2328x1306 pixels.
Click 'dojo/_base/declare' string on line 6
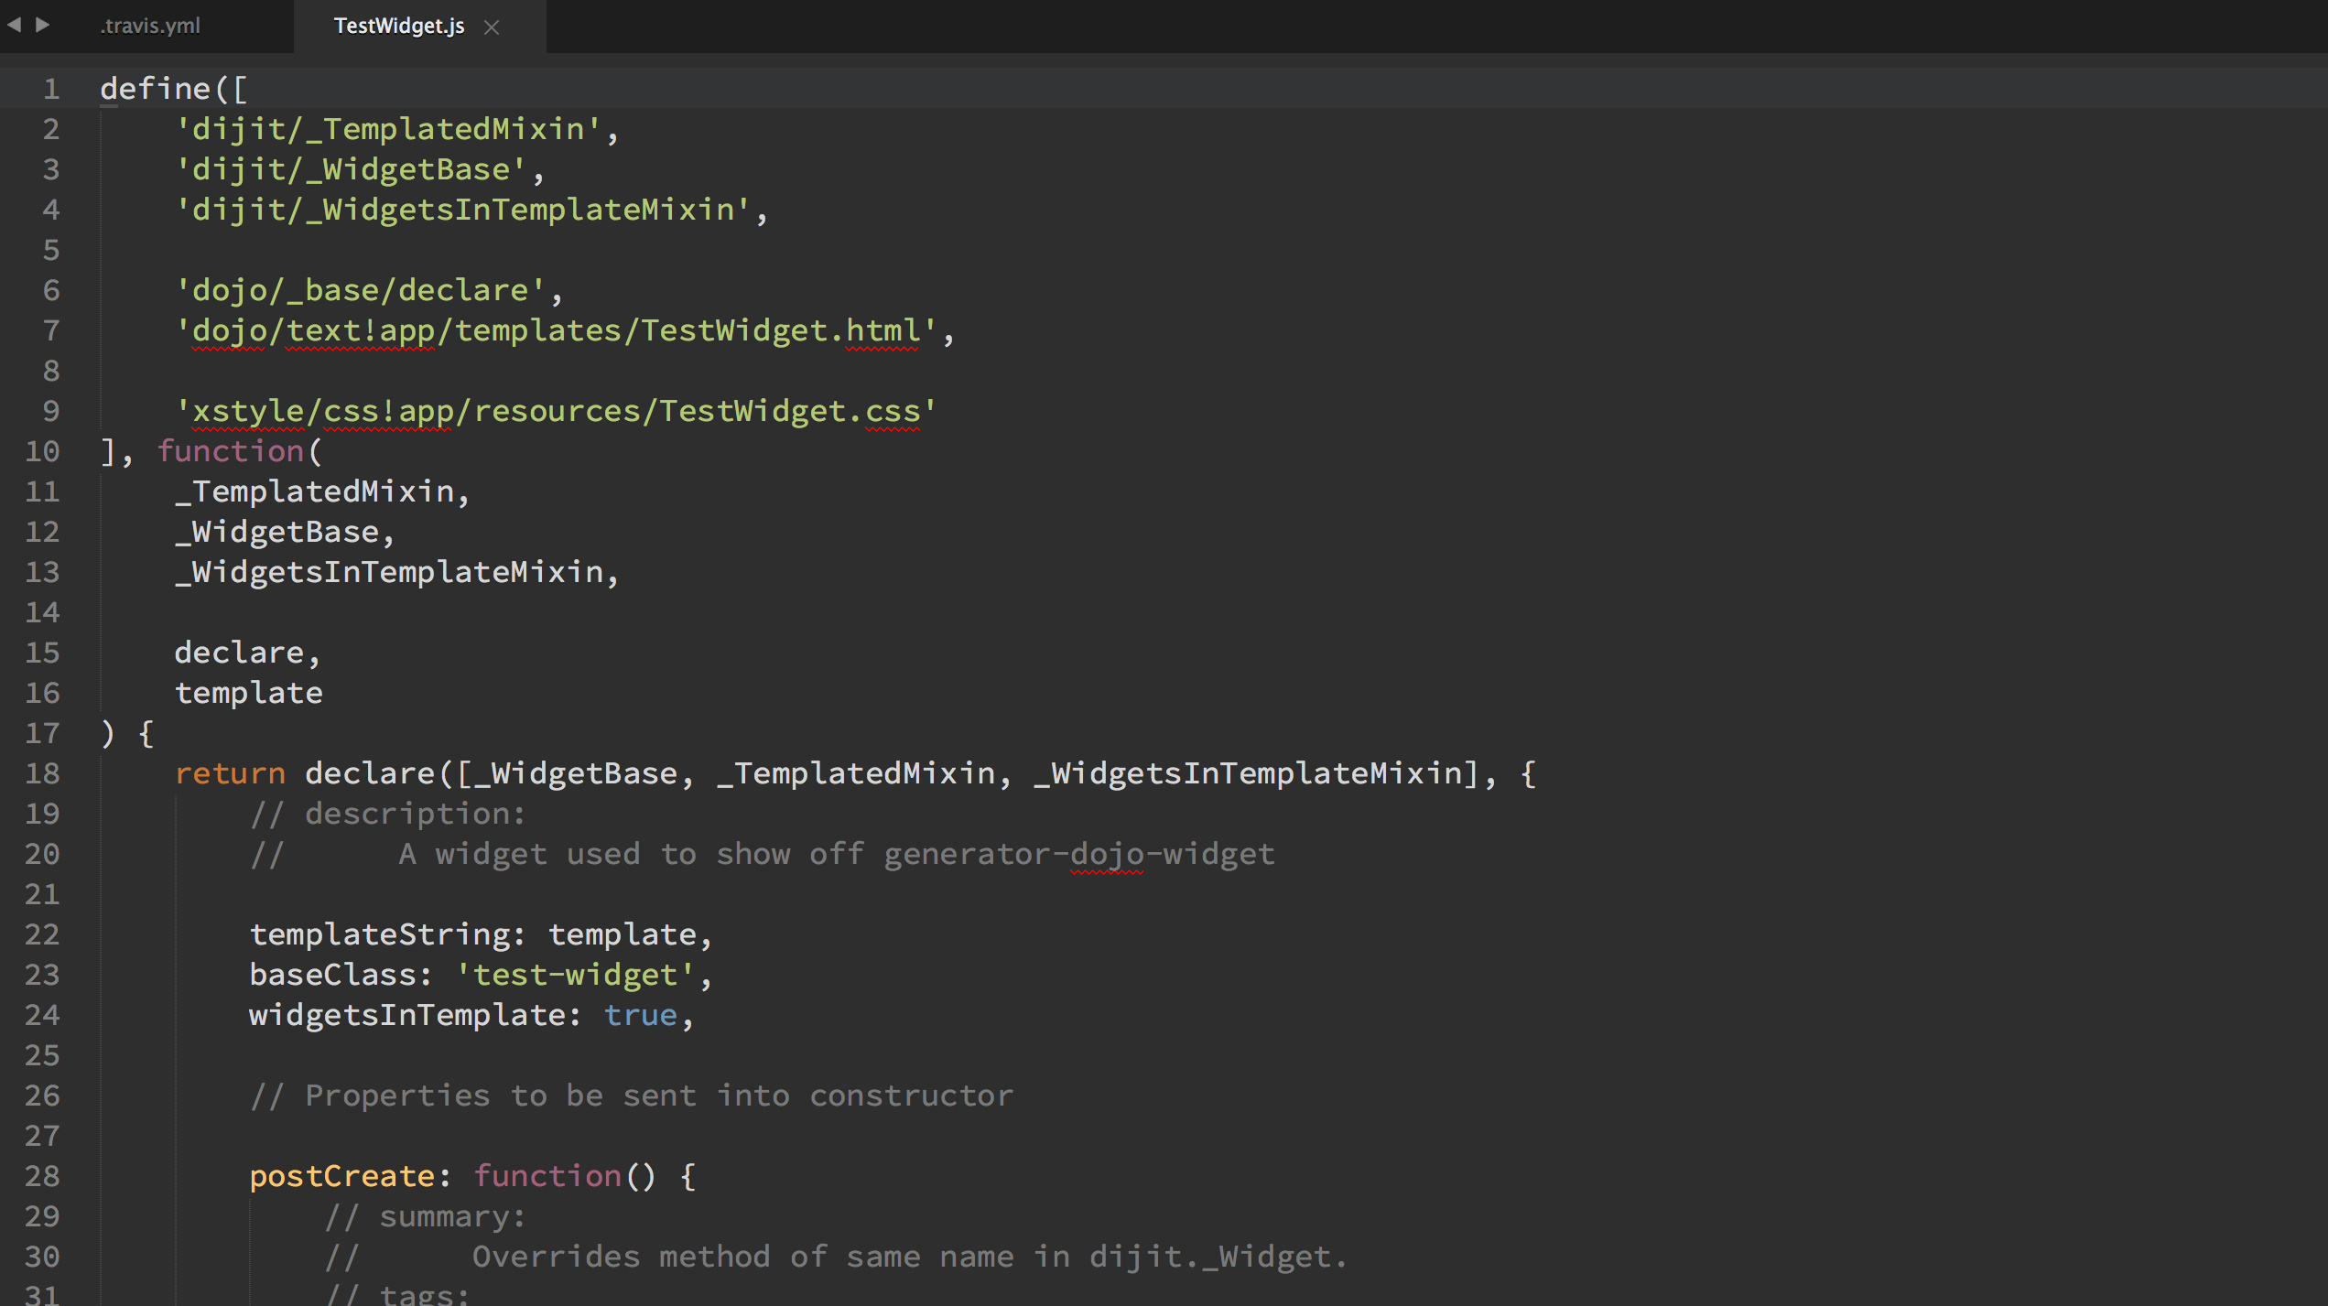tap(361, 290)
